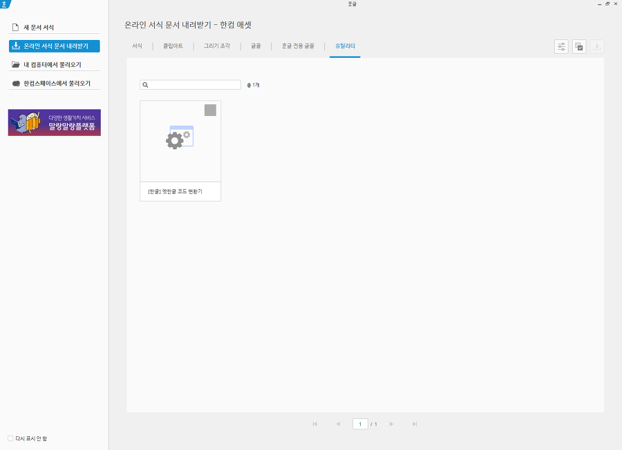Switch to the 한글 전용 글꼴 tab
This screenshot has width=622, height=450.
pyautogui.click(x=298, y=46)
